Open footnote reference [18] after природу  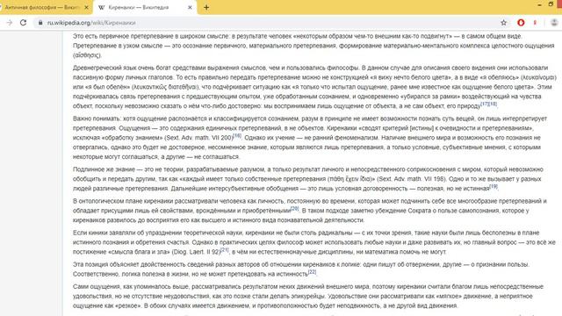point(493,104)
